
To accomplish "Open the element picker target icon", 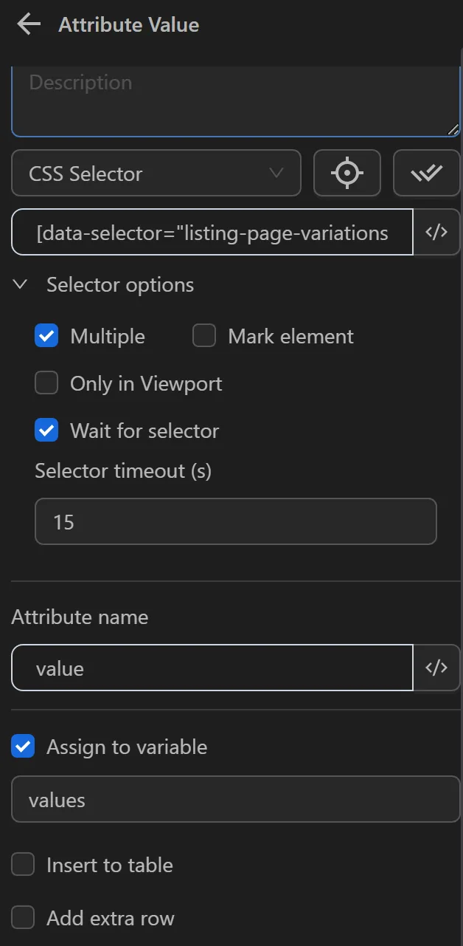I will (x=347, y=173).
